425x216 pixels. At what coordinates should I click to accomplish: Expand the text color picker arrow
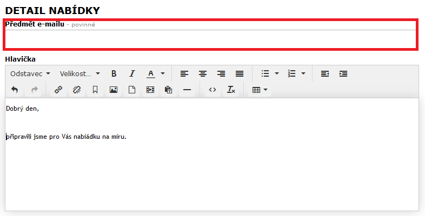coord(163,73)
